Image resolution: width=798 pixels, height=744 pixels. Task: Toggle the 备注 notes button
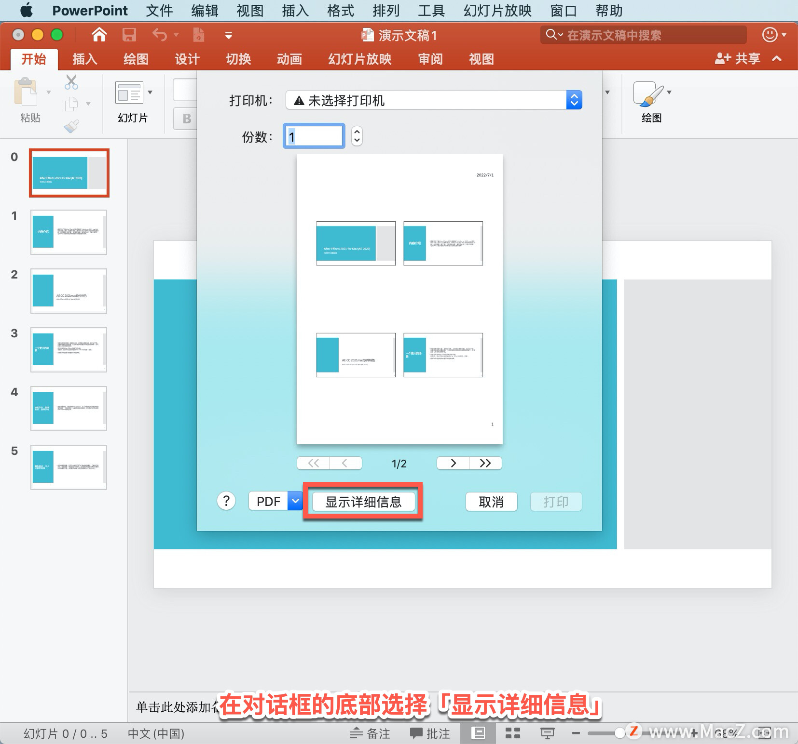tap(370, 733)
